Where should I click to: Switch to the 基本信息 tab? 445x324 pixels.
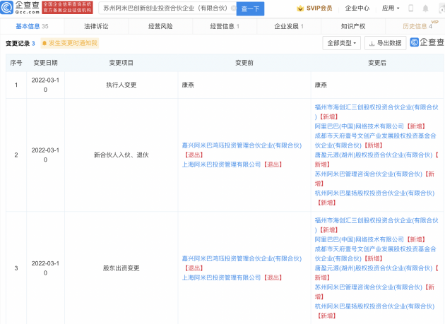(32, 26)
